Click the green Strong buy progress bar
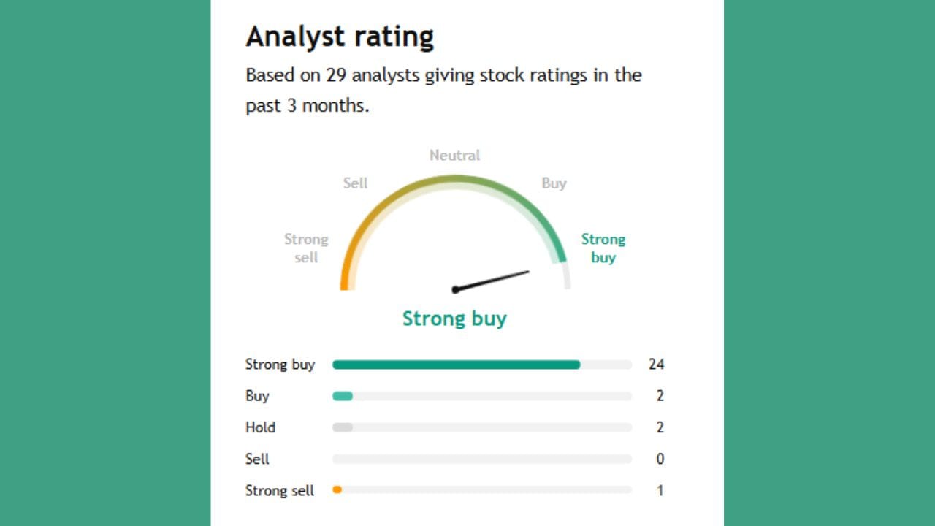935x526 pixels. (x=456, y=365)
